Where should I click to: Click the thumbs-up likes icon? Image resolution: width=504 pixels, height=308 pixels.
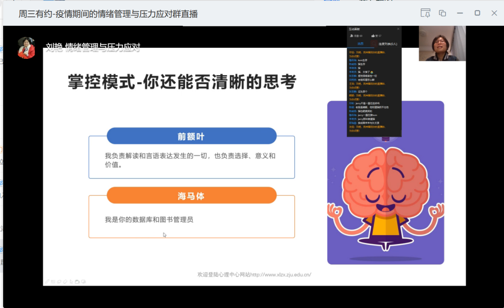coord(373,36)
